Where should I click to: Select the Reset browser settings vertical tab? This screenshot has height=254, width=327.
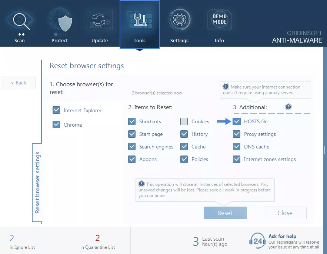click(37, 182)
